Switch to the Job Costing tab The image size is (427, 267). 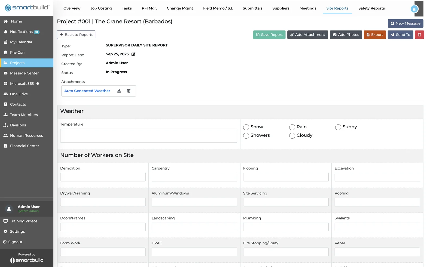[101, 8]
